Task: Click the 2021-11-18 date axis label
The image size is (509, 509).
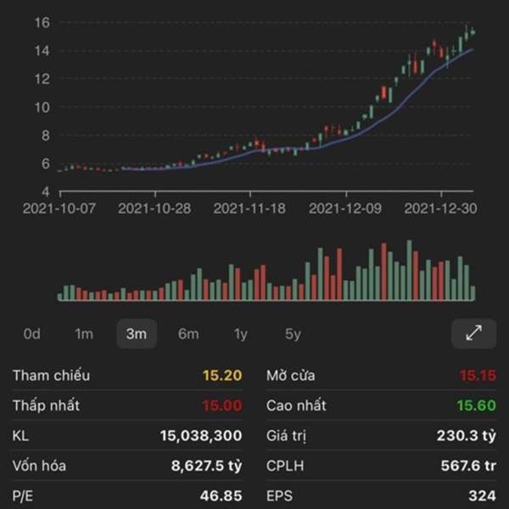Action: [x=249, y=209]
